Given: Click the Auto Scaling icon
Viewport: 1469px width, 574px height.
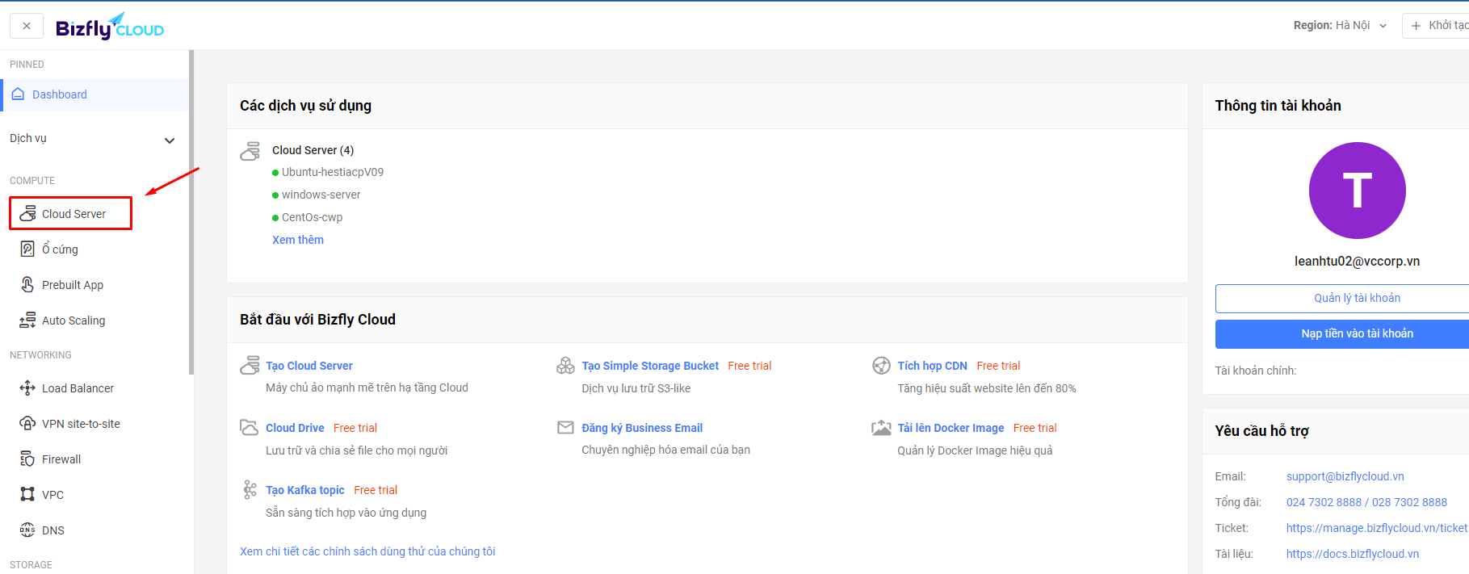Looking at the screenshot, I should [27, 320].
